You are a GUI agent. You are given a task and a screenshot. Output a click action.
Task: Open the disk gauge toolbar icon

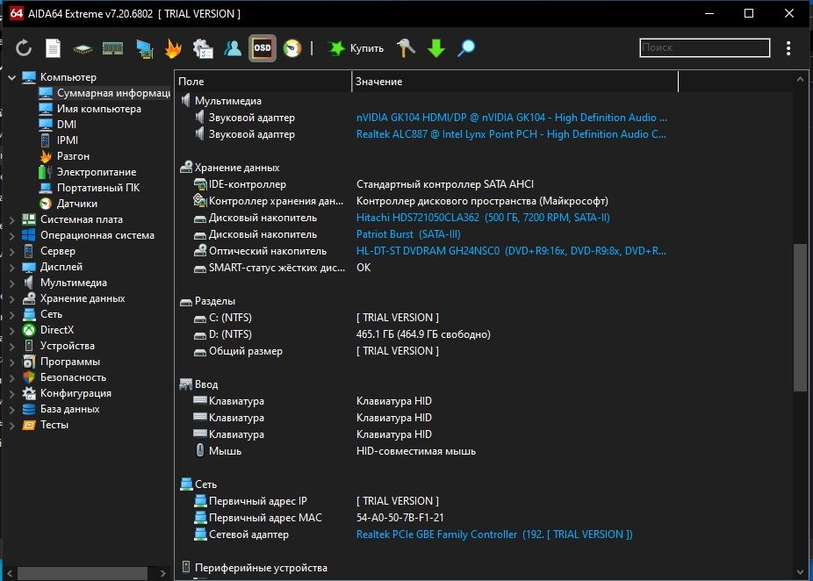tap(292, 48)
